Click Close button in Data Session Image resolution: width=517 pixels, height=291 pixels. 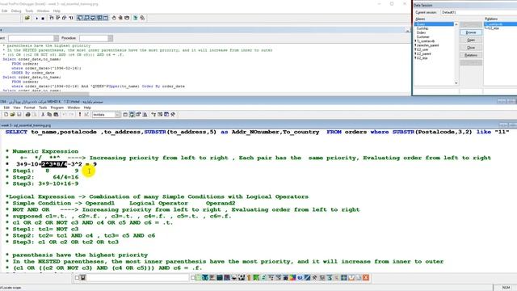click(471, 48)
